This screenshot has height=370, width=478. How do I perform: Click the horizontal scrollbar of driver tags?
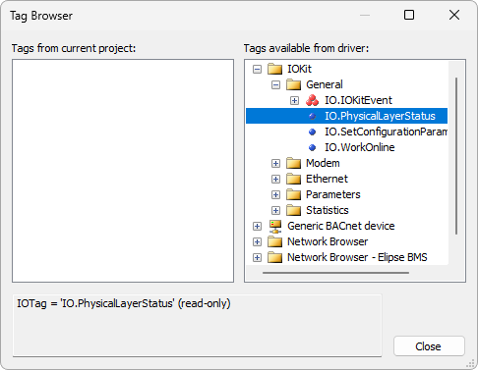[335, 273]
